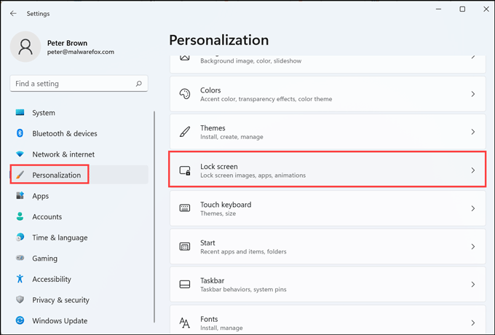Click the Accessibility figure icon
This screenshot has height=335, width=495.
tap(20, 279)
